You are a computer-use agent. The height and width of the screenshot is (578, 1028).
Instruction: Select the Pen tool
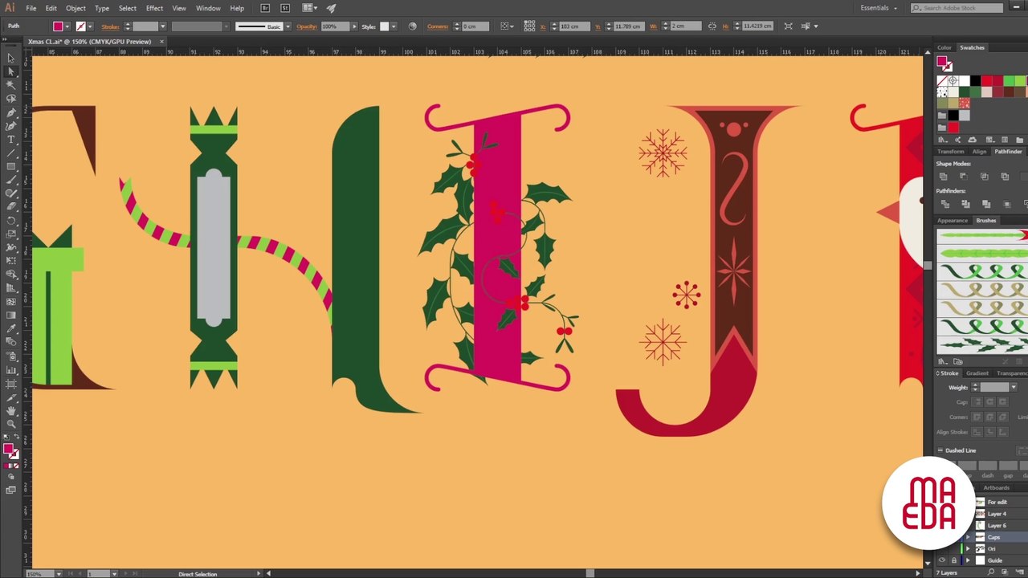click(x=10, y=112)
